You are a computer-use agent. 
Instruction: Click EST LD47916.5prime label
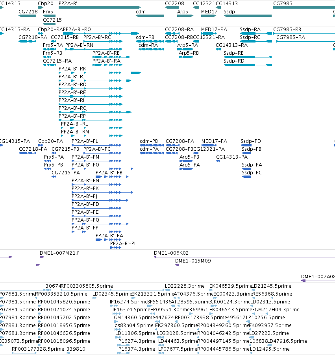pos(287,341)
